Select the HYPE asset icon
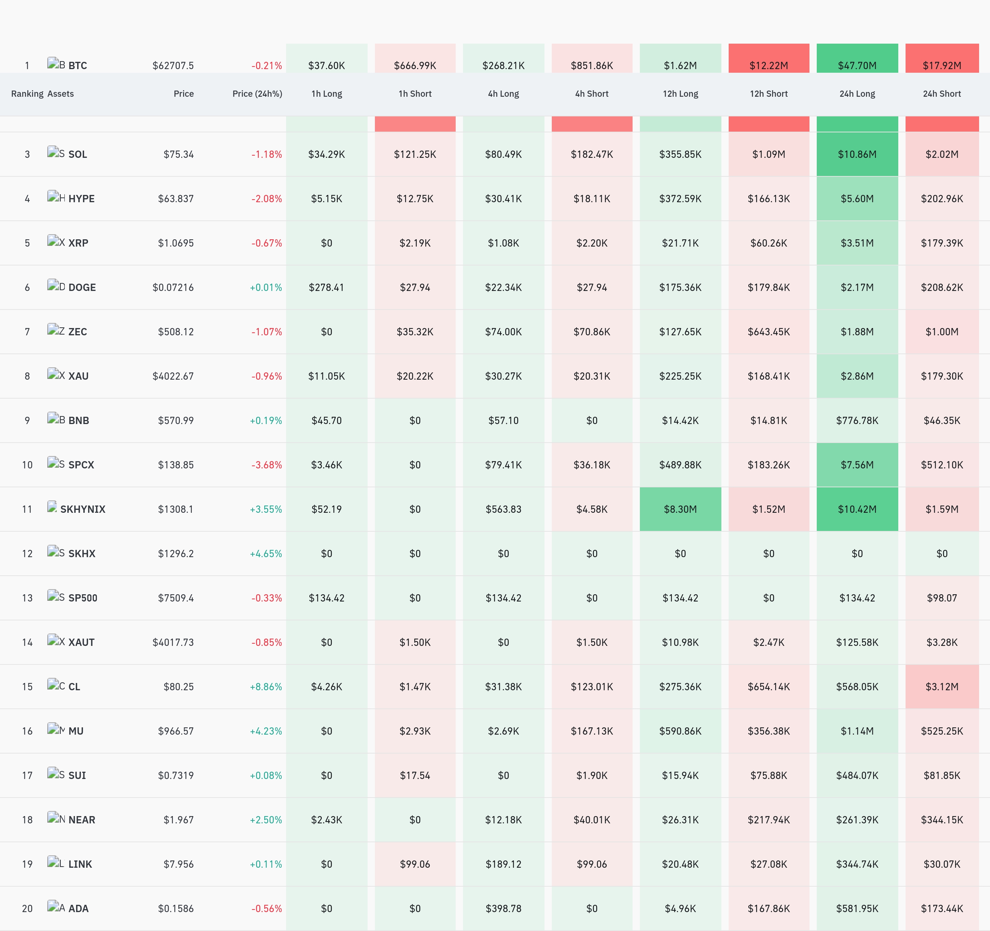This screenshot has width=990, height=931. 56,196
